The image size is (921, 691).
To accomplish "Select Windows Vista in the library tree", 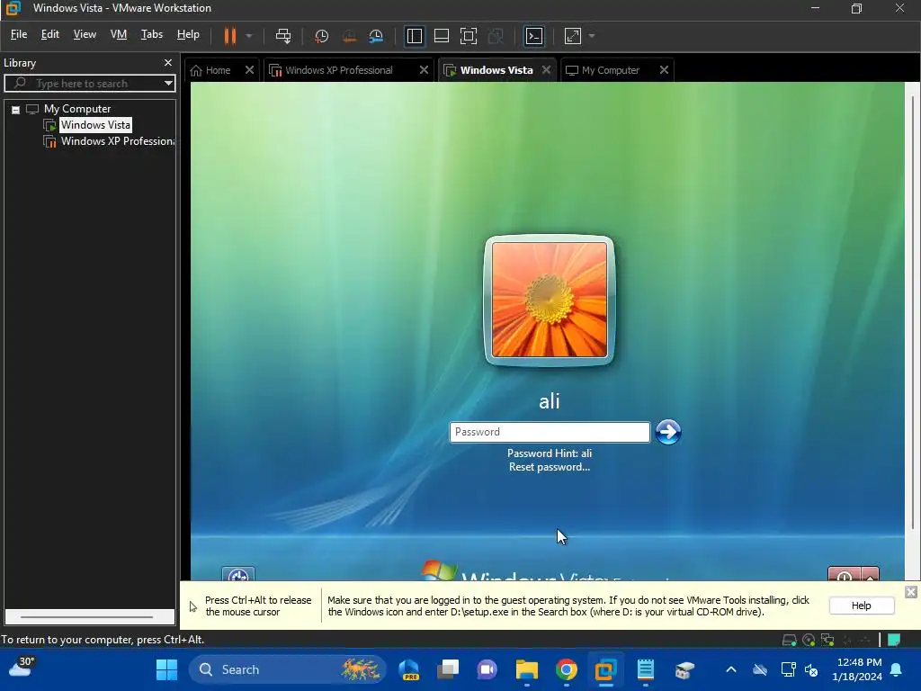I will click(x=95, y=124).
